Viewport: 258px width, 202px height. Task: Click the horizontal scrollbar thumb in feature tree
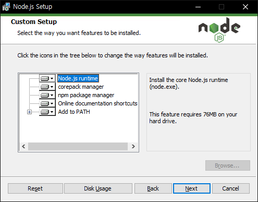pyautogui.click(x=78, y=147)
